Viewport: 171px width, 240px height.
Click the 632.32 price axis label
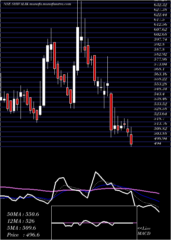click(x=160, y=5)
